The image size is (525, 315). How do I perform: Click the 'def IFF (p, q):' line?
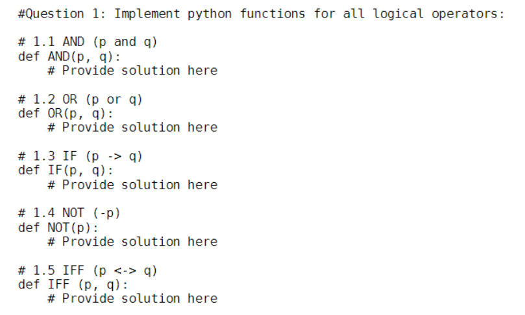pyautogui.click(x=73, y=285)
